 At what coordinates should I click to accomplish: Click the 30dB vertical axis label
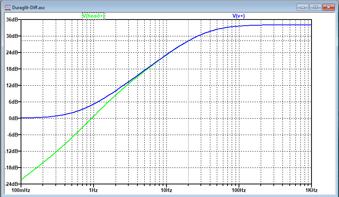coord(12,36)
